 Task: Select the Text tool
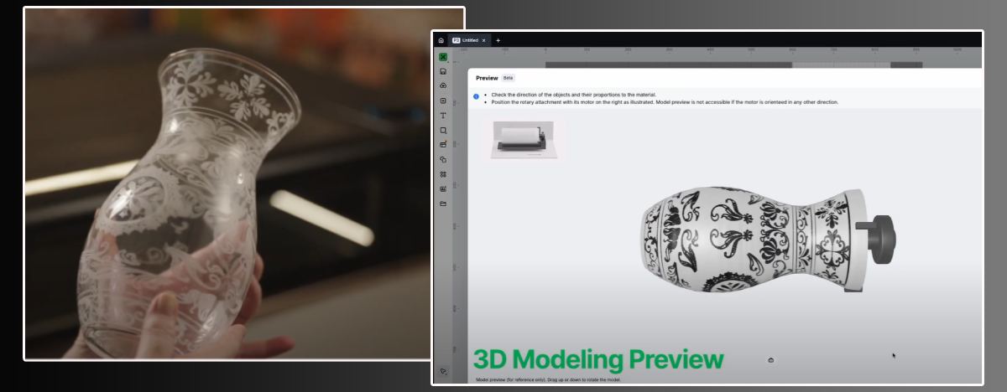click(443, 116)
